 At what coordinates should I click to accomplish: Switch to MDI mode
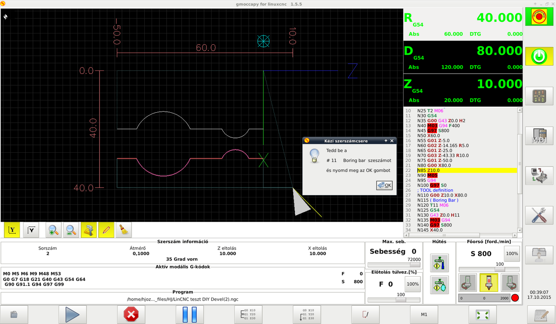pos(539,136)
